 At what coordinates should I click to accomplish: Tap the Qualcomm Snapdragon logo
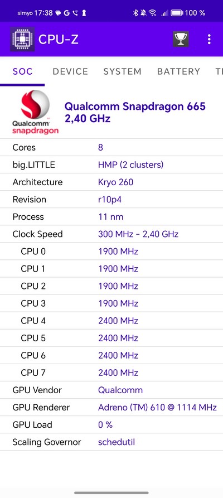tap(35, 112)
